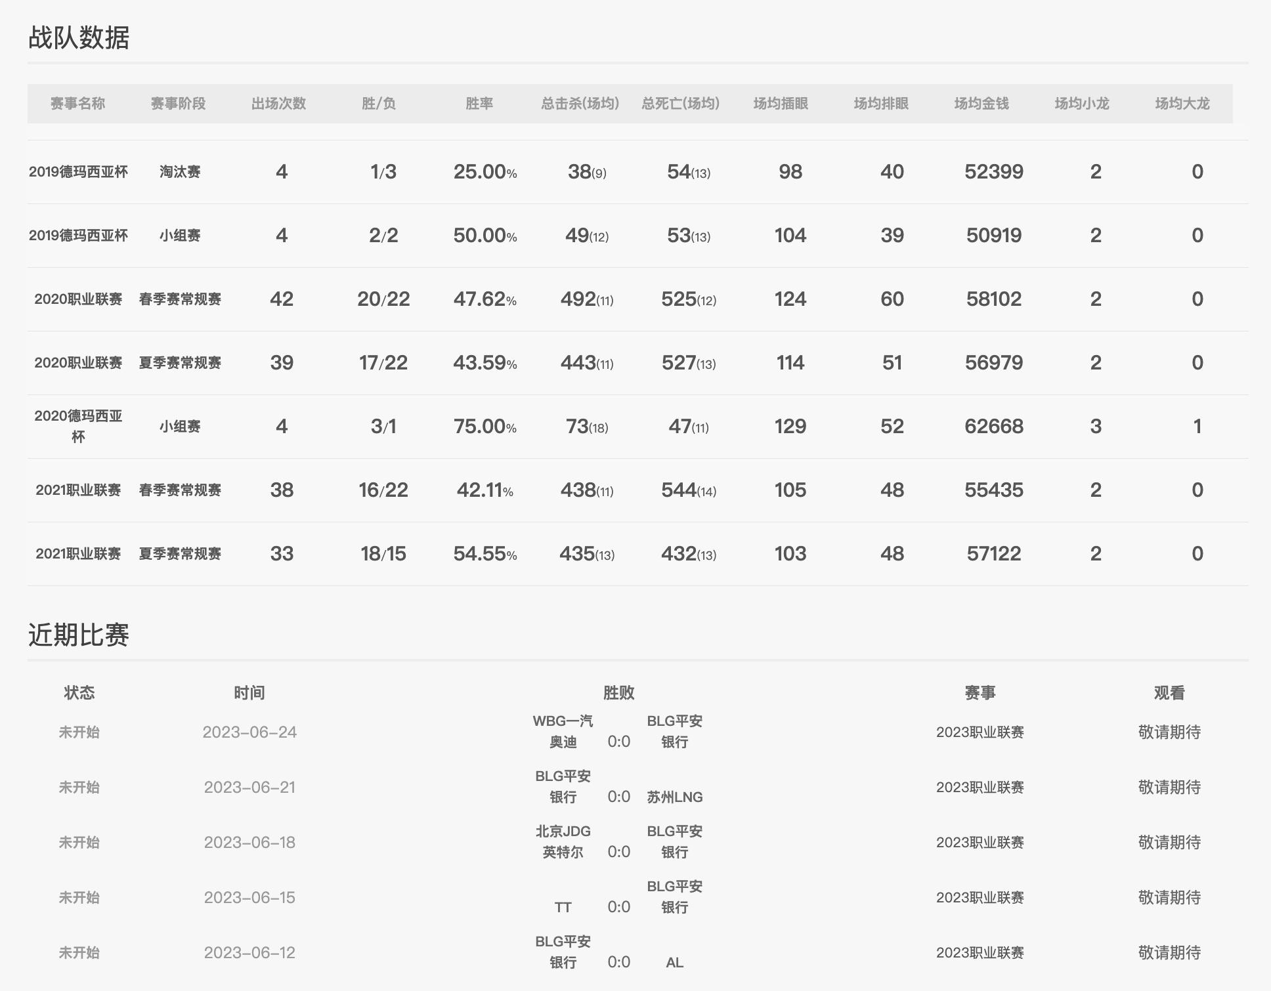Open the 敬请期待 link on the 2023-06-12 row
Screen dimensions: 1271x991
(x=1169, y=952)
